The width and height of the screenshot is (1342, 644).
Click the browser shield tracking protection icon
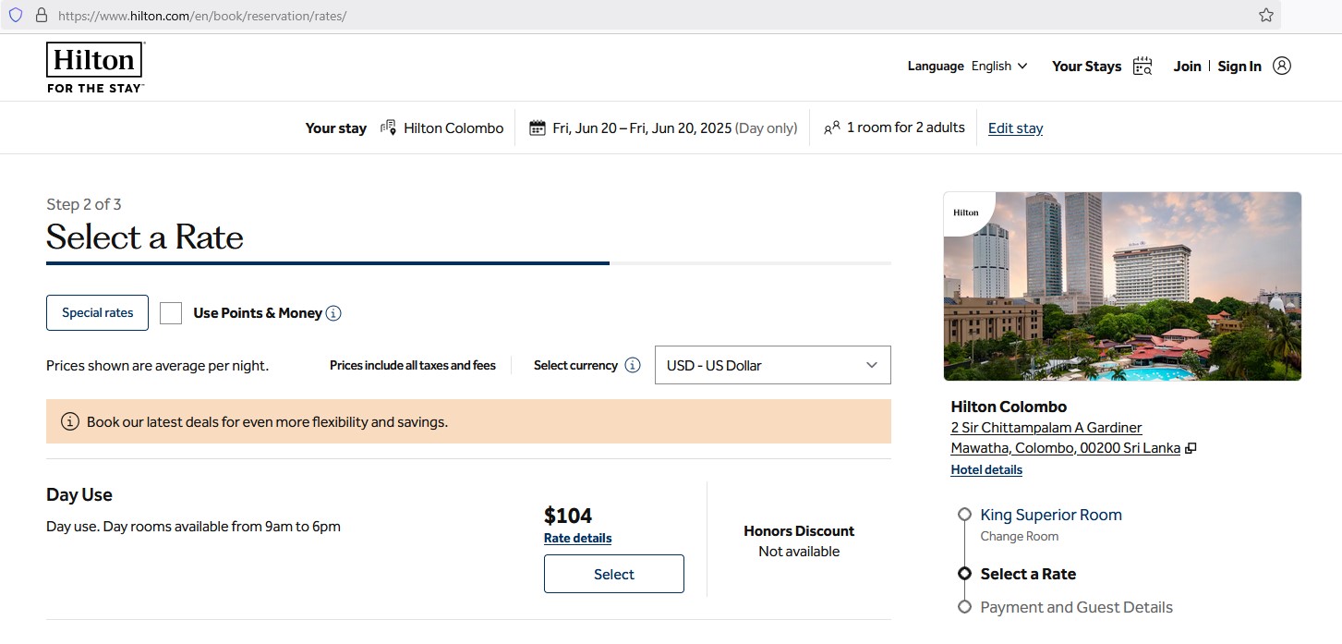coord(15,15)
